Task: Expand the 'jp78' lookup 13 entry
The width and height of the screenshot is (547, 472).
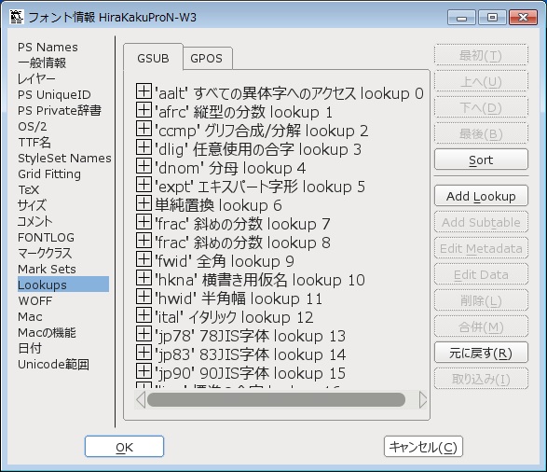Action: point(144,334)
